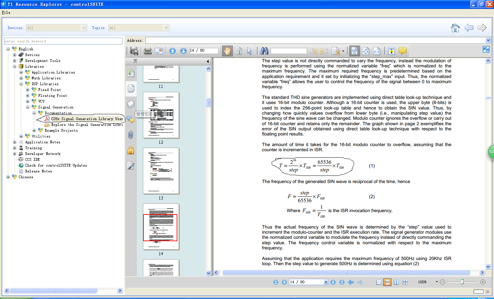Select the typewriter text tool icon

[391, 51]
